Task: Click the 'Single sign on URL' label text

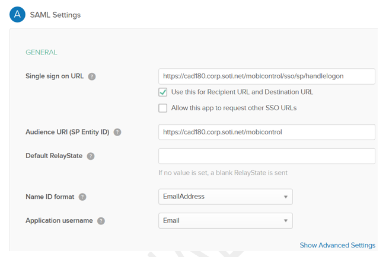Action: 55,76
